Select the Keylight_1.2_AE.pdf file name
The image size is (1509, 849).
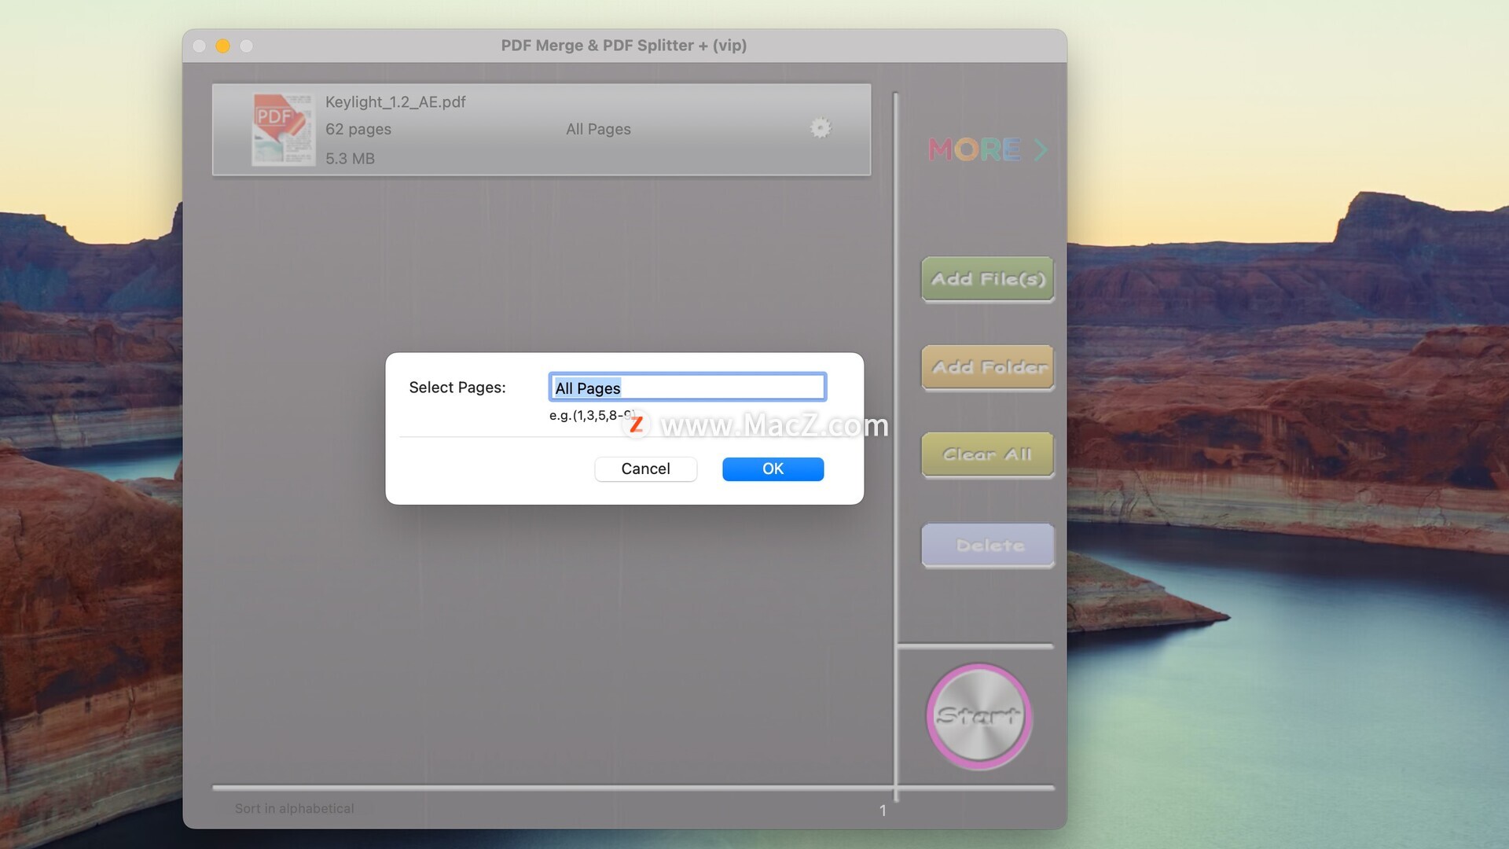(x=395, y=102)
